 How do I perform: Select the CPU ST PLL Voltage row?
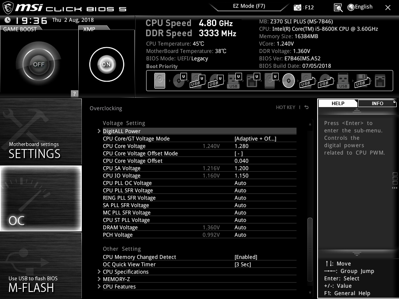click(199, 220)
